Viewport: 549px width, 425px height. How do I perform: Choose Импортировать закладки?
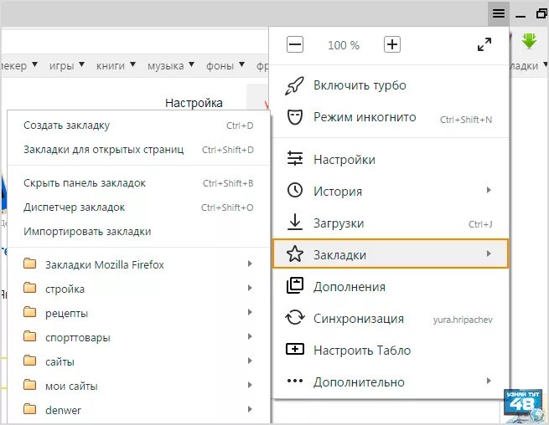click(138, 232)
